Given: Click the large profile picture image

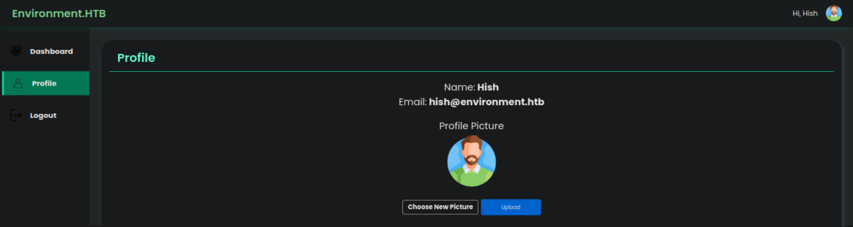Looking at the screenshot, I should tap(471, 162).
